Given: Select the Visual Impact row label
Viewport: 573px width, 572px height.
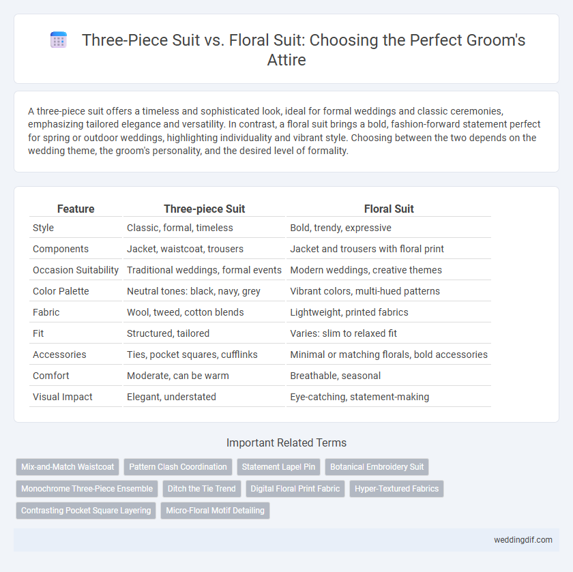Looking at the screenshot, I should click(63, 397).
